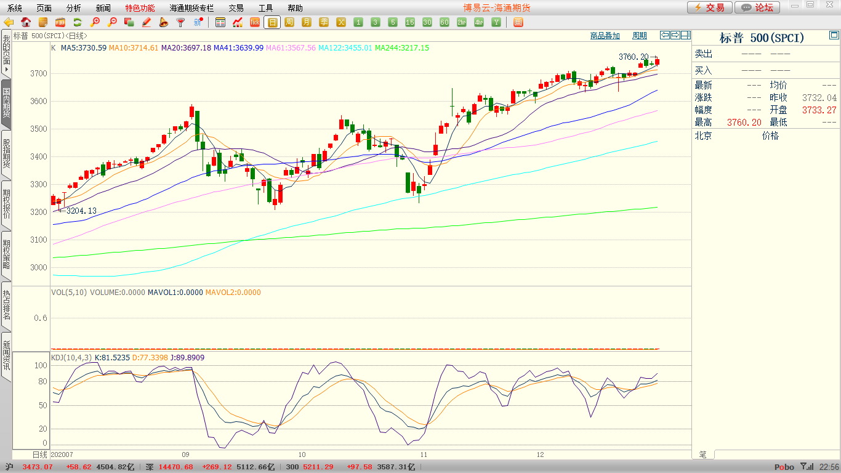This screenshot has width=841, height=473.
Task: Open the multi-window layout icon
Action: click(x=518, y=22)
